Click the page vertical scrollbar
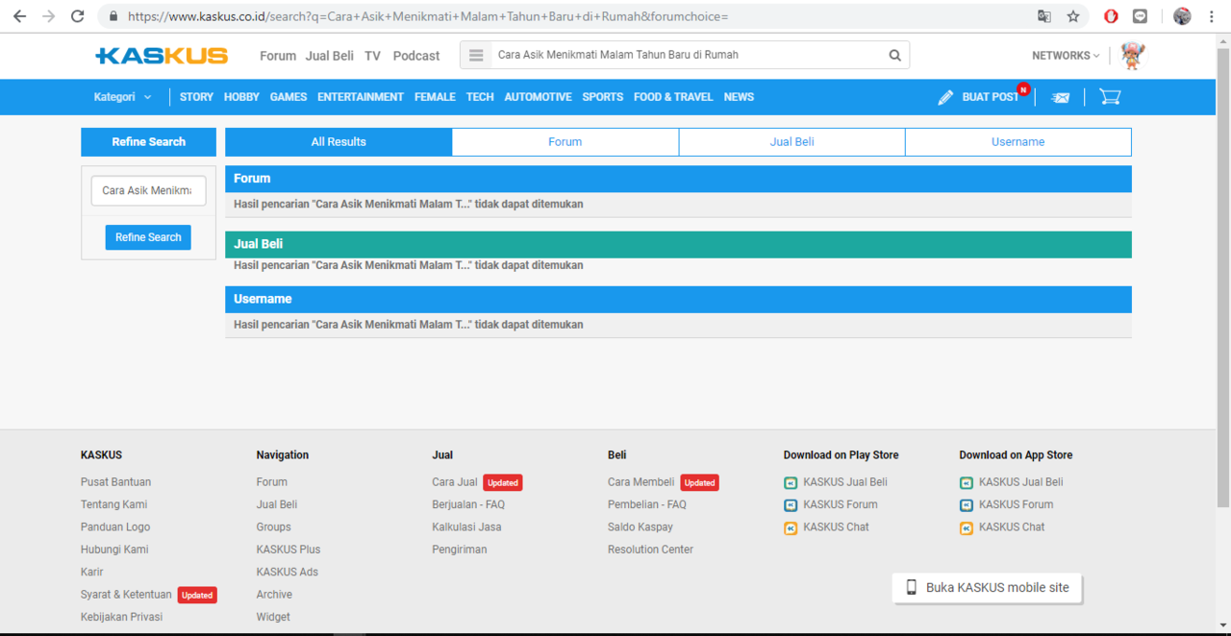 point(1223,279)
